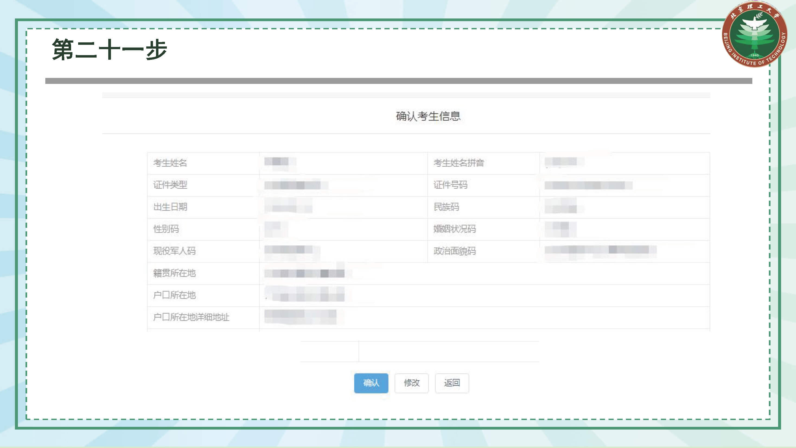Click the blurred 政治面貌码 value
Image resolution: width=796 pixels, height=448 pixels.
(600, 250)
